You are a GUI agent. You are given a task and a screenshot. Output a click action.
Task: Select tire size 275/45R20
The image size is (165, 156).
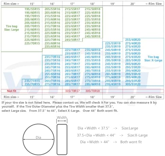(133, 46)
